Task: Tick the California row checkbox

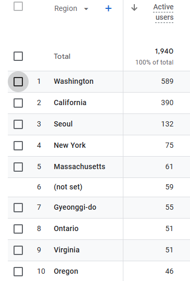Action: pyautogui.click(x=18, y=103)
